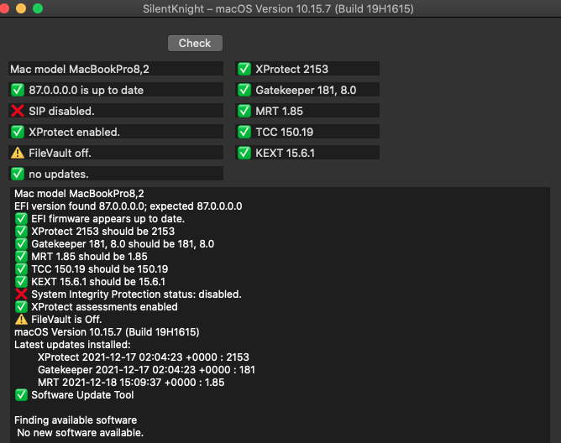Viewport: 561px width, 443px height.
Task: Click the MRT 1.85 text field
Action: pyautogui.click(x=307, y=111)
